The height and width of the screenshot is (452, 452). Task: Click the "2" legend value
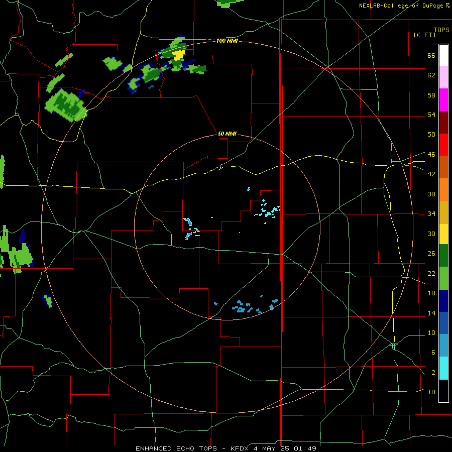pos(433,373)
